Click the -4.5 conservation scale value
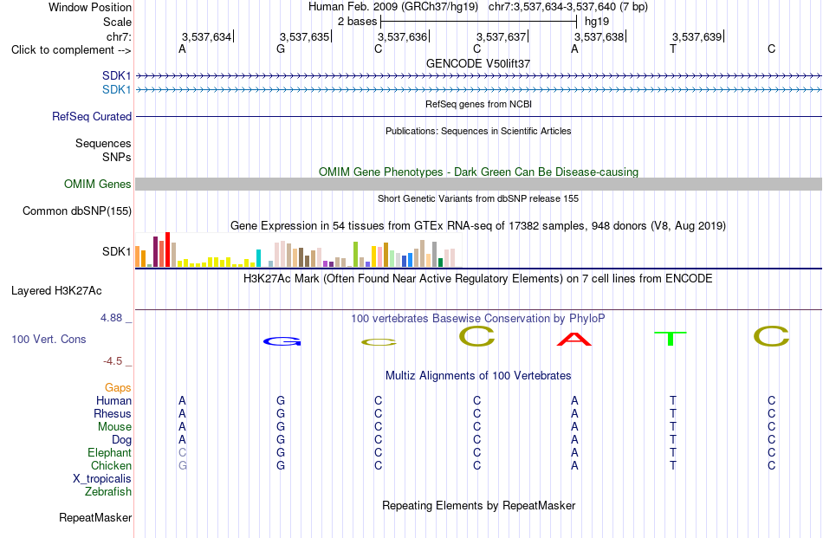Image resolution: width=823 pixels, height=538 pixels. tap(113, 361)
